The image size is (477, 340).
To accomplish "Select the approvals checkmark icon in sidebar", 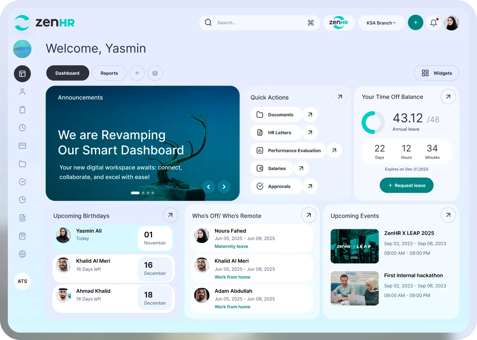I will [x=22, y=182].
